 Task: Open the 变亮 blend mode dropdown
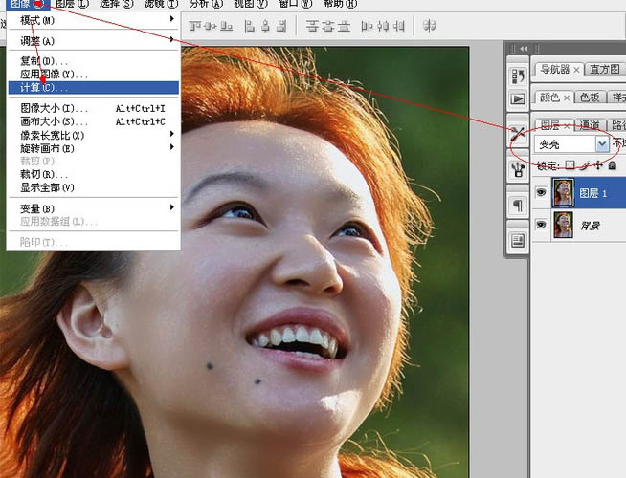pos(602,144)
